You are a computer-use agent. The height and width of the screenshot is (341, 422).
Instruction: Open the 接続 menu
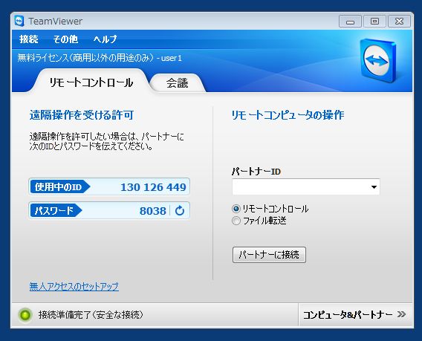pyautogui.click(x=28, y=39)
